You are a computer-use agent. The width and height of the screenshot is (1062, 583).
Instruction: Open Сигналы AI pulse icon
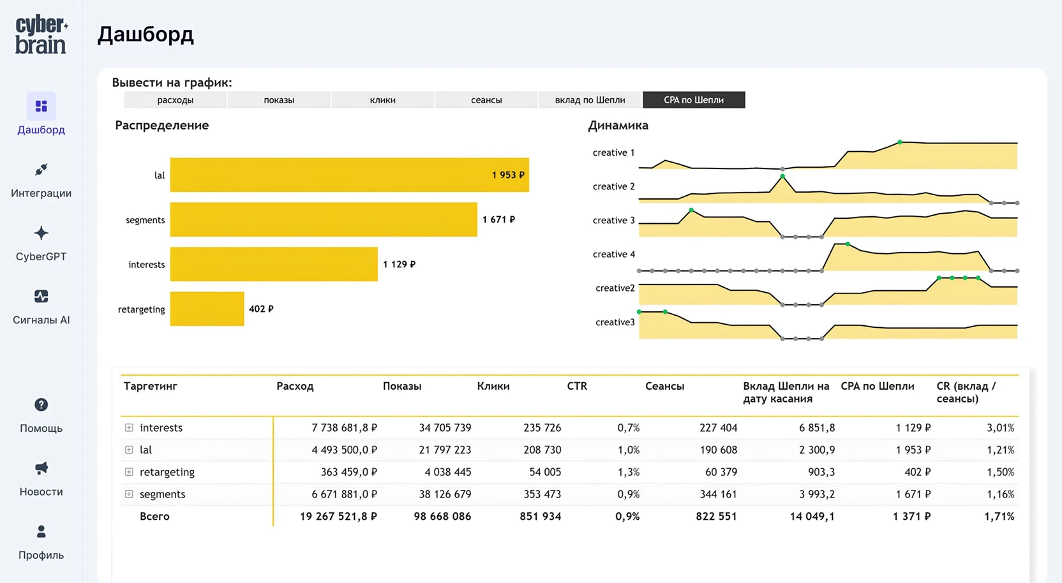pyautogui.click(x=41, y=297)
